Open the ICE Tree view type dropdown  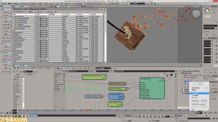point(22,65)
